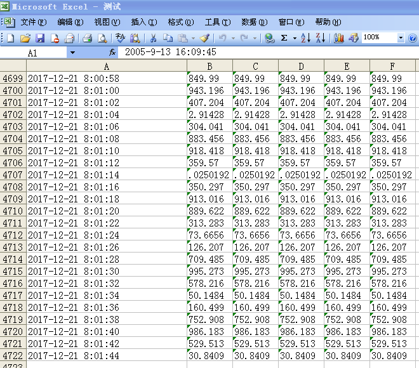The image size is (419, 368).
Task: Click the AutoSum sigma icon
Action: tap(284, 38)
